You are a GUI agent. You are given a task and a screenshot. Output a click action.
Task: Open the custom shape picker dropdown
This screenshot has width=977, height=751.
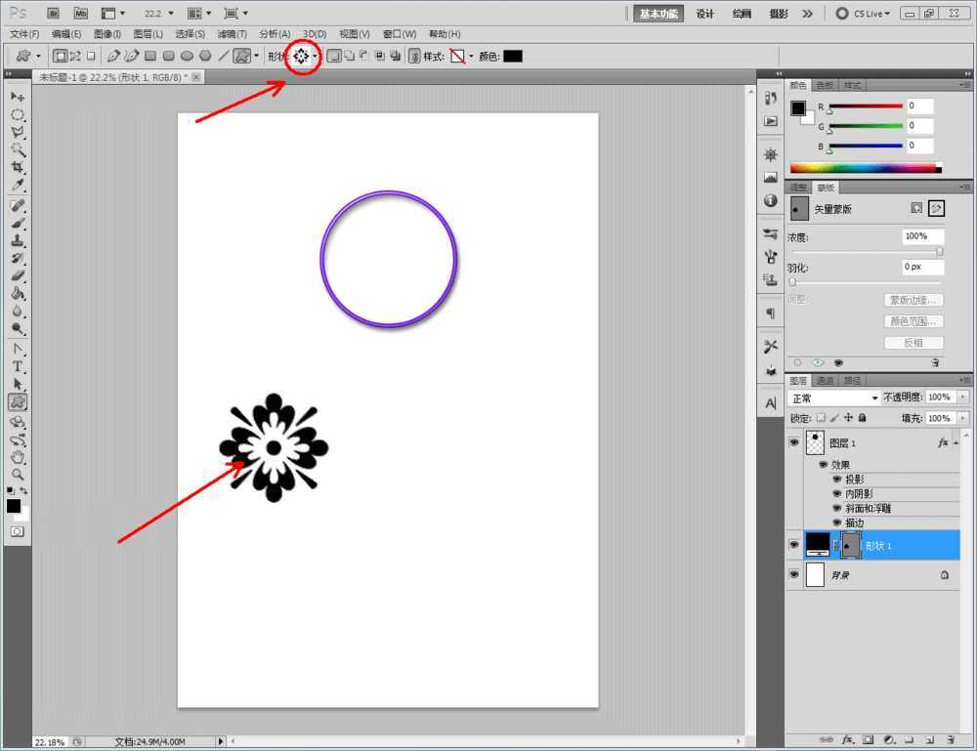(315, 57)
